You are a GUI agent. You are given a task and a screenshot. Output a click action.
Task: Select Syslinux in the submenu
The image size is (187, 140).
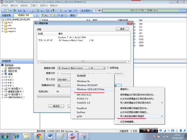92,112
